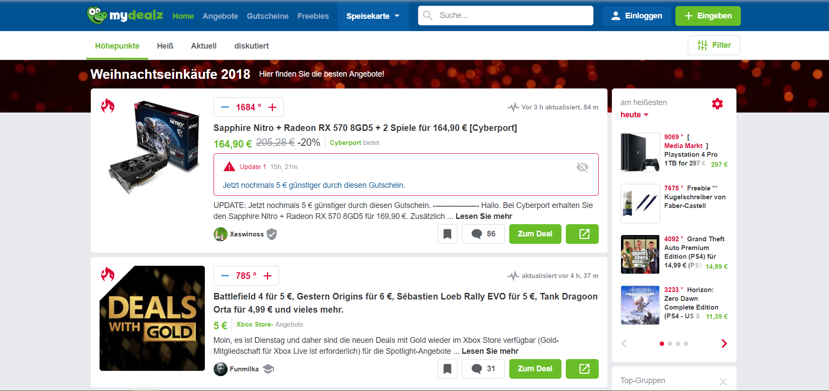Viewport: 829px width, 391px height.
Task: Click the Deals with Gold thumbnail
Action: tap(152, 318)
